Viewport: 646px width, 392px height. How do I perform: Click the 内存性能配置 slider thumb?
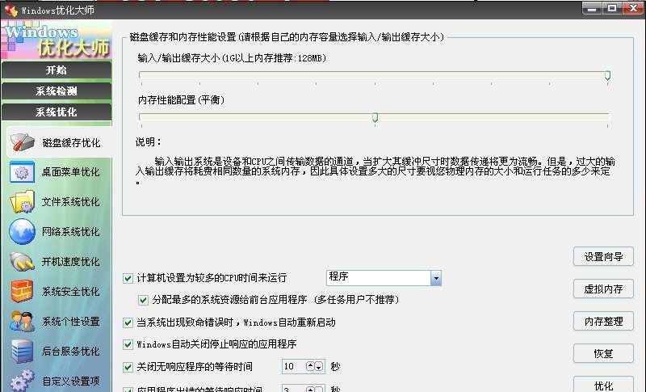click(375, 117)
